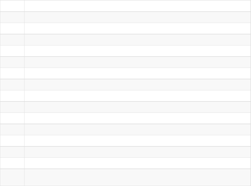This screenshot has height=186, width=251.
Task: Click the narrow left cell of the first row
Action: tap(12, 6)
